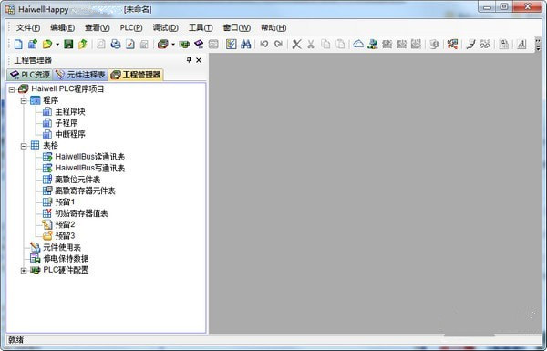Click the curved line drawing tool icon

click(471, 45)
